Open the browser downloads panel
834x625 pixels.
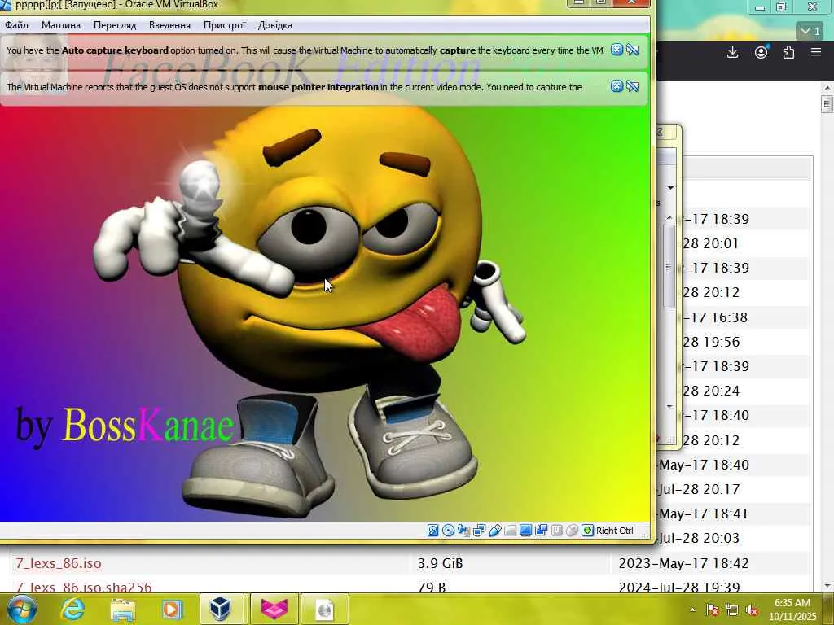click(x=732, y=52)
